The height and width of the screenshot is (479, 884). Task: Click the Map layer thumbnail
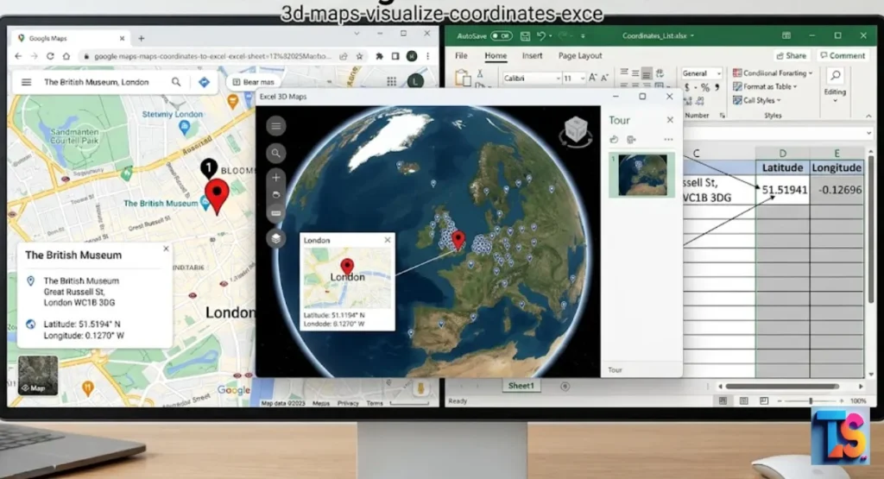[x=38, y=375]
